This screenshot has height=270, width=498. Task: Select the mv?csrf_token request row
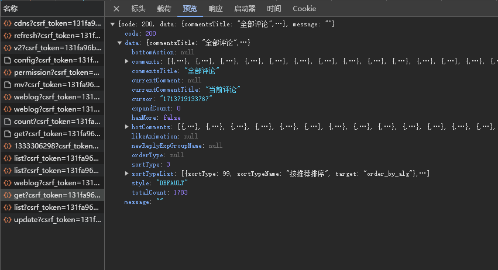[53, 85]
